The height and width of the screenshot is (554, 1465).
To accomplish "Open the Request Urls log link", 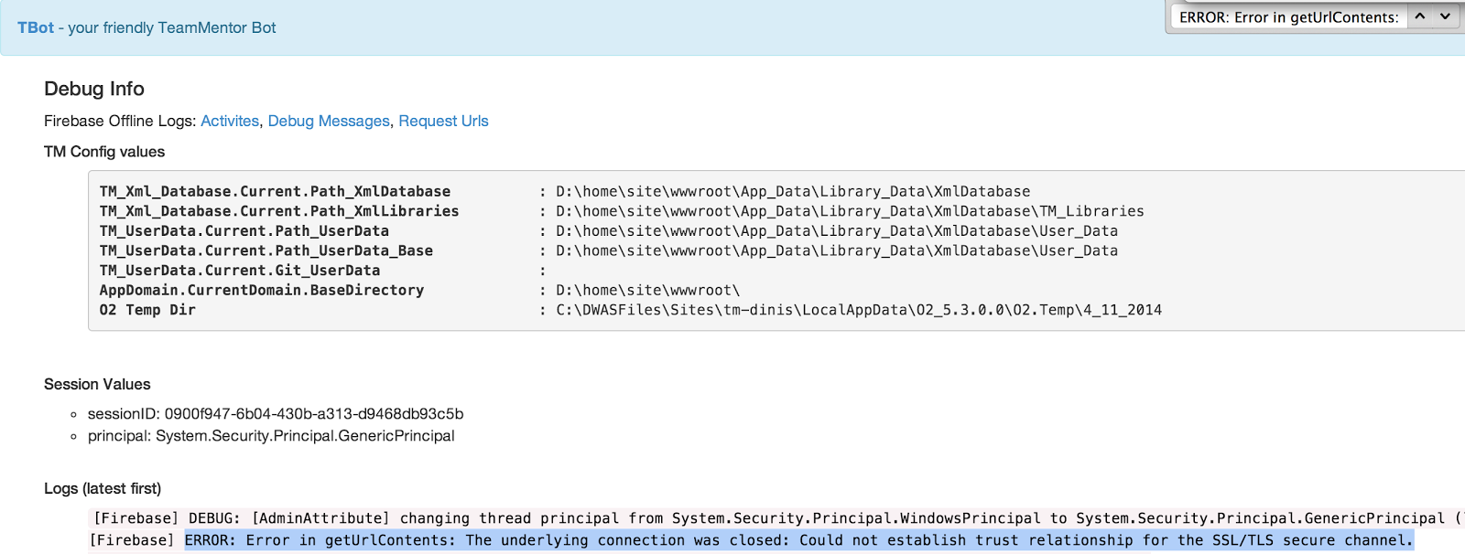I will [443, 121].
